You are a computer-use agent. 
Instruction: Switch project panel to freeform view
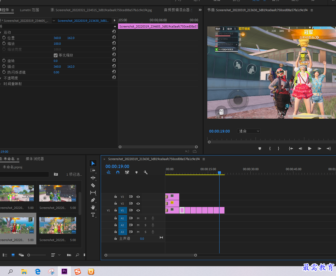coord(21,255)
